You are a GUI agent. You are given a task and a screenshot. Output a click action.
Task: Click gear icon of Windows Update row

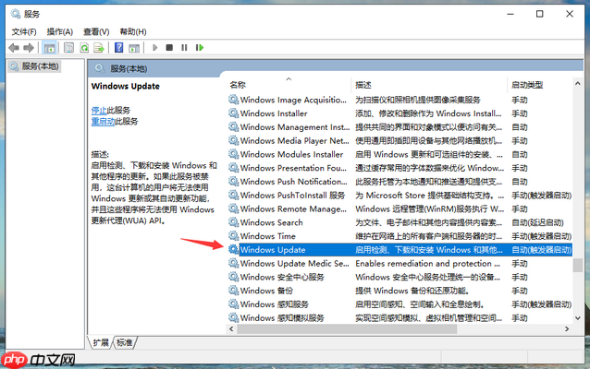(x=233, y=249)
